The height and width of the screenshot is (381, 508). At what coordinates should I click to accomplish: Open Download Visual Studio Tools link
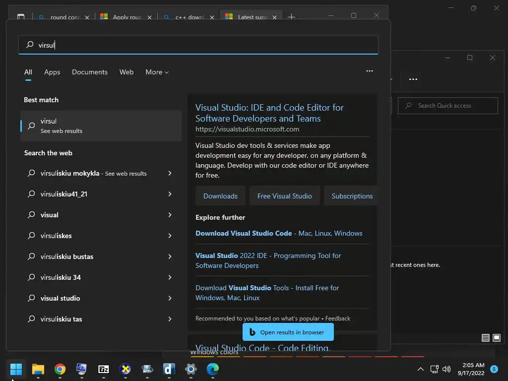267,293
